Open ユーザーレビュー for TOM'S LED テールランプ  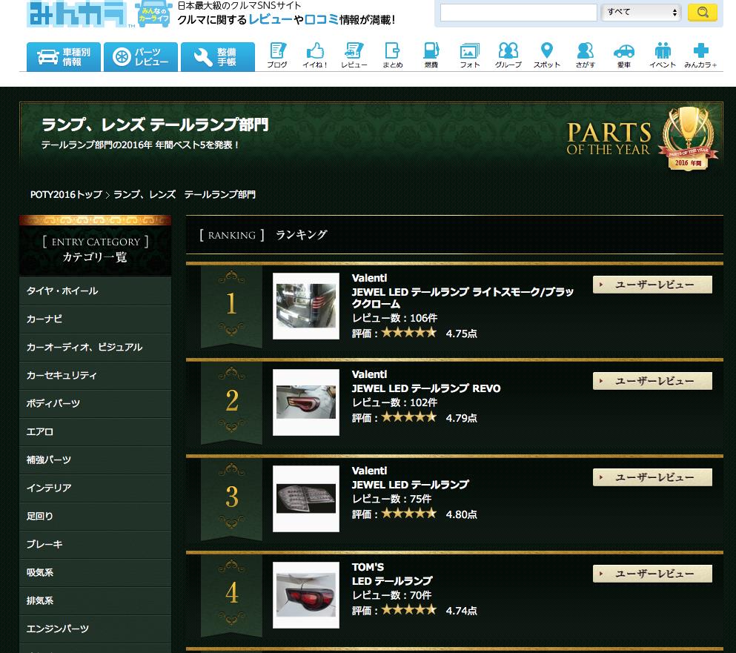click(x=652, y=574)
